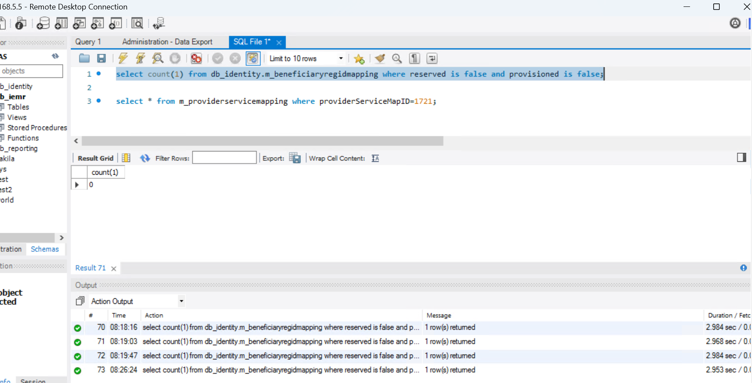Click the count(1) column header
The image size is (752, 383).
coord(105,172)
